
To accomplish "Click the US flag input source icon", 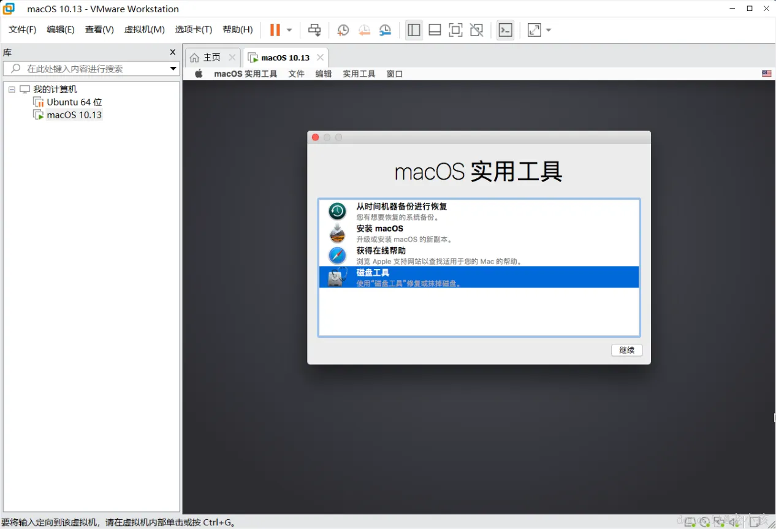I will [767, 74].
